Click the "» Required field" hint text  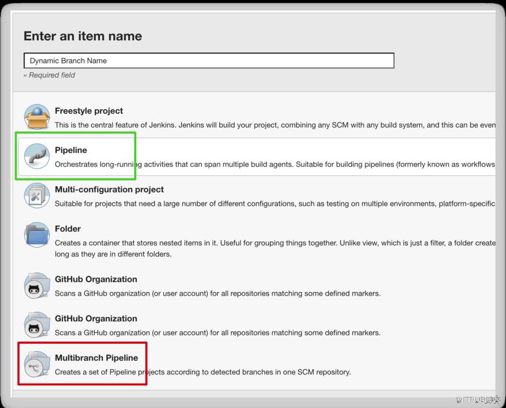coord(49,75)
